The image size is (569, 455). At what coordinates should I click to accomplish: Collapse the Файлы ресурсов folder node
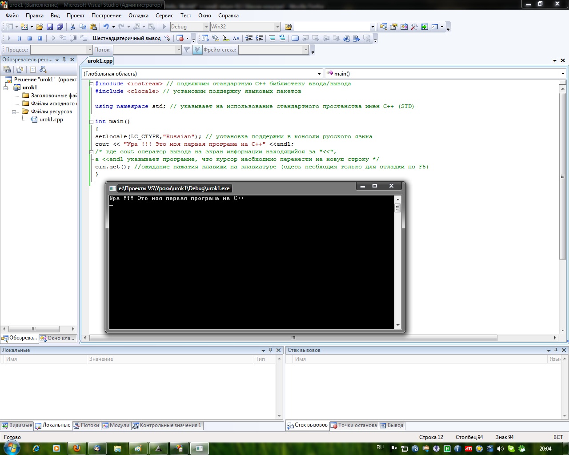(x=14, y=112)
